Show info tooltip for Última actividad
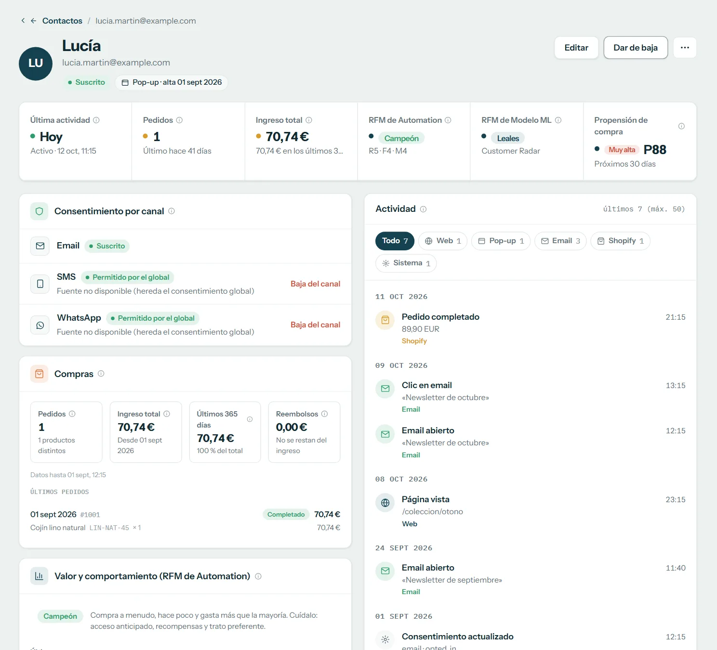Viewport: 717px width, 650px height. (x=96, y=120)
